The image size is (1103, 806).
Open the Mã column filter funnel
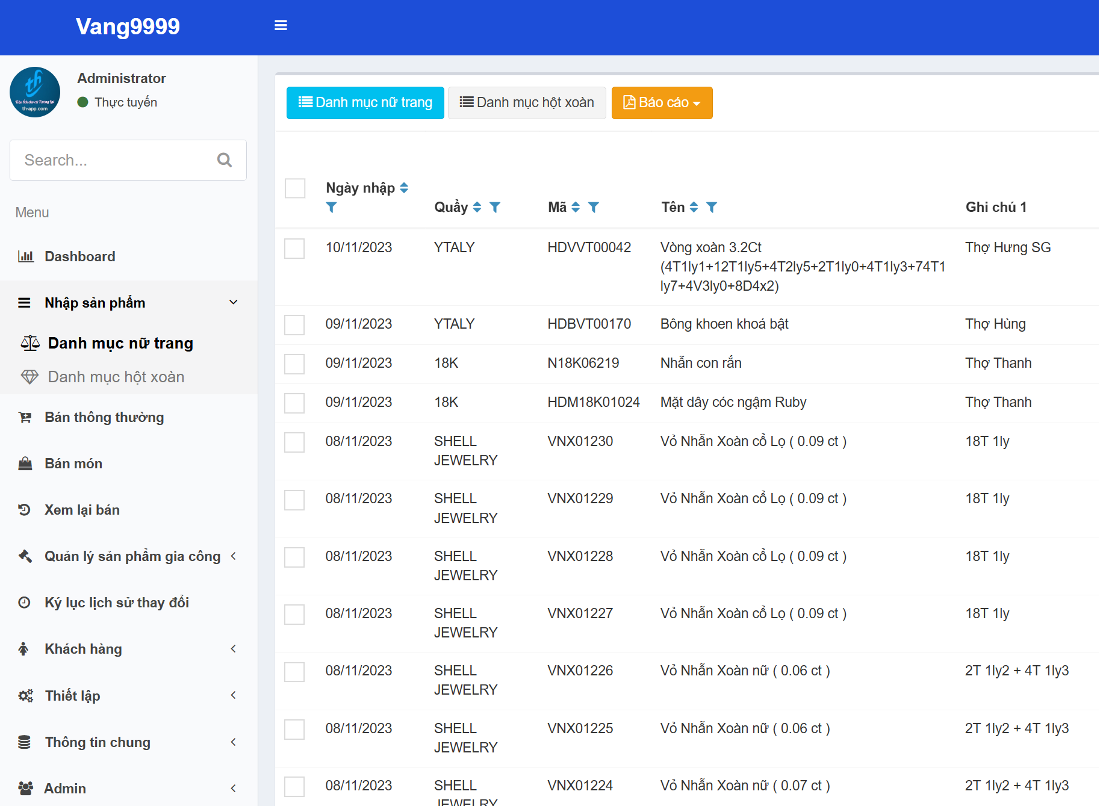(x=594, y=207)
